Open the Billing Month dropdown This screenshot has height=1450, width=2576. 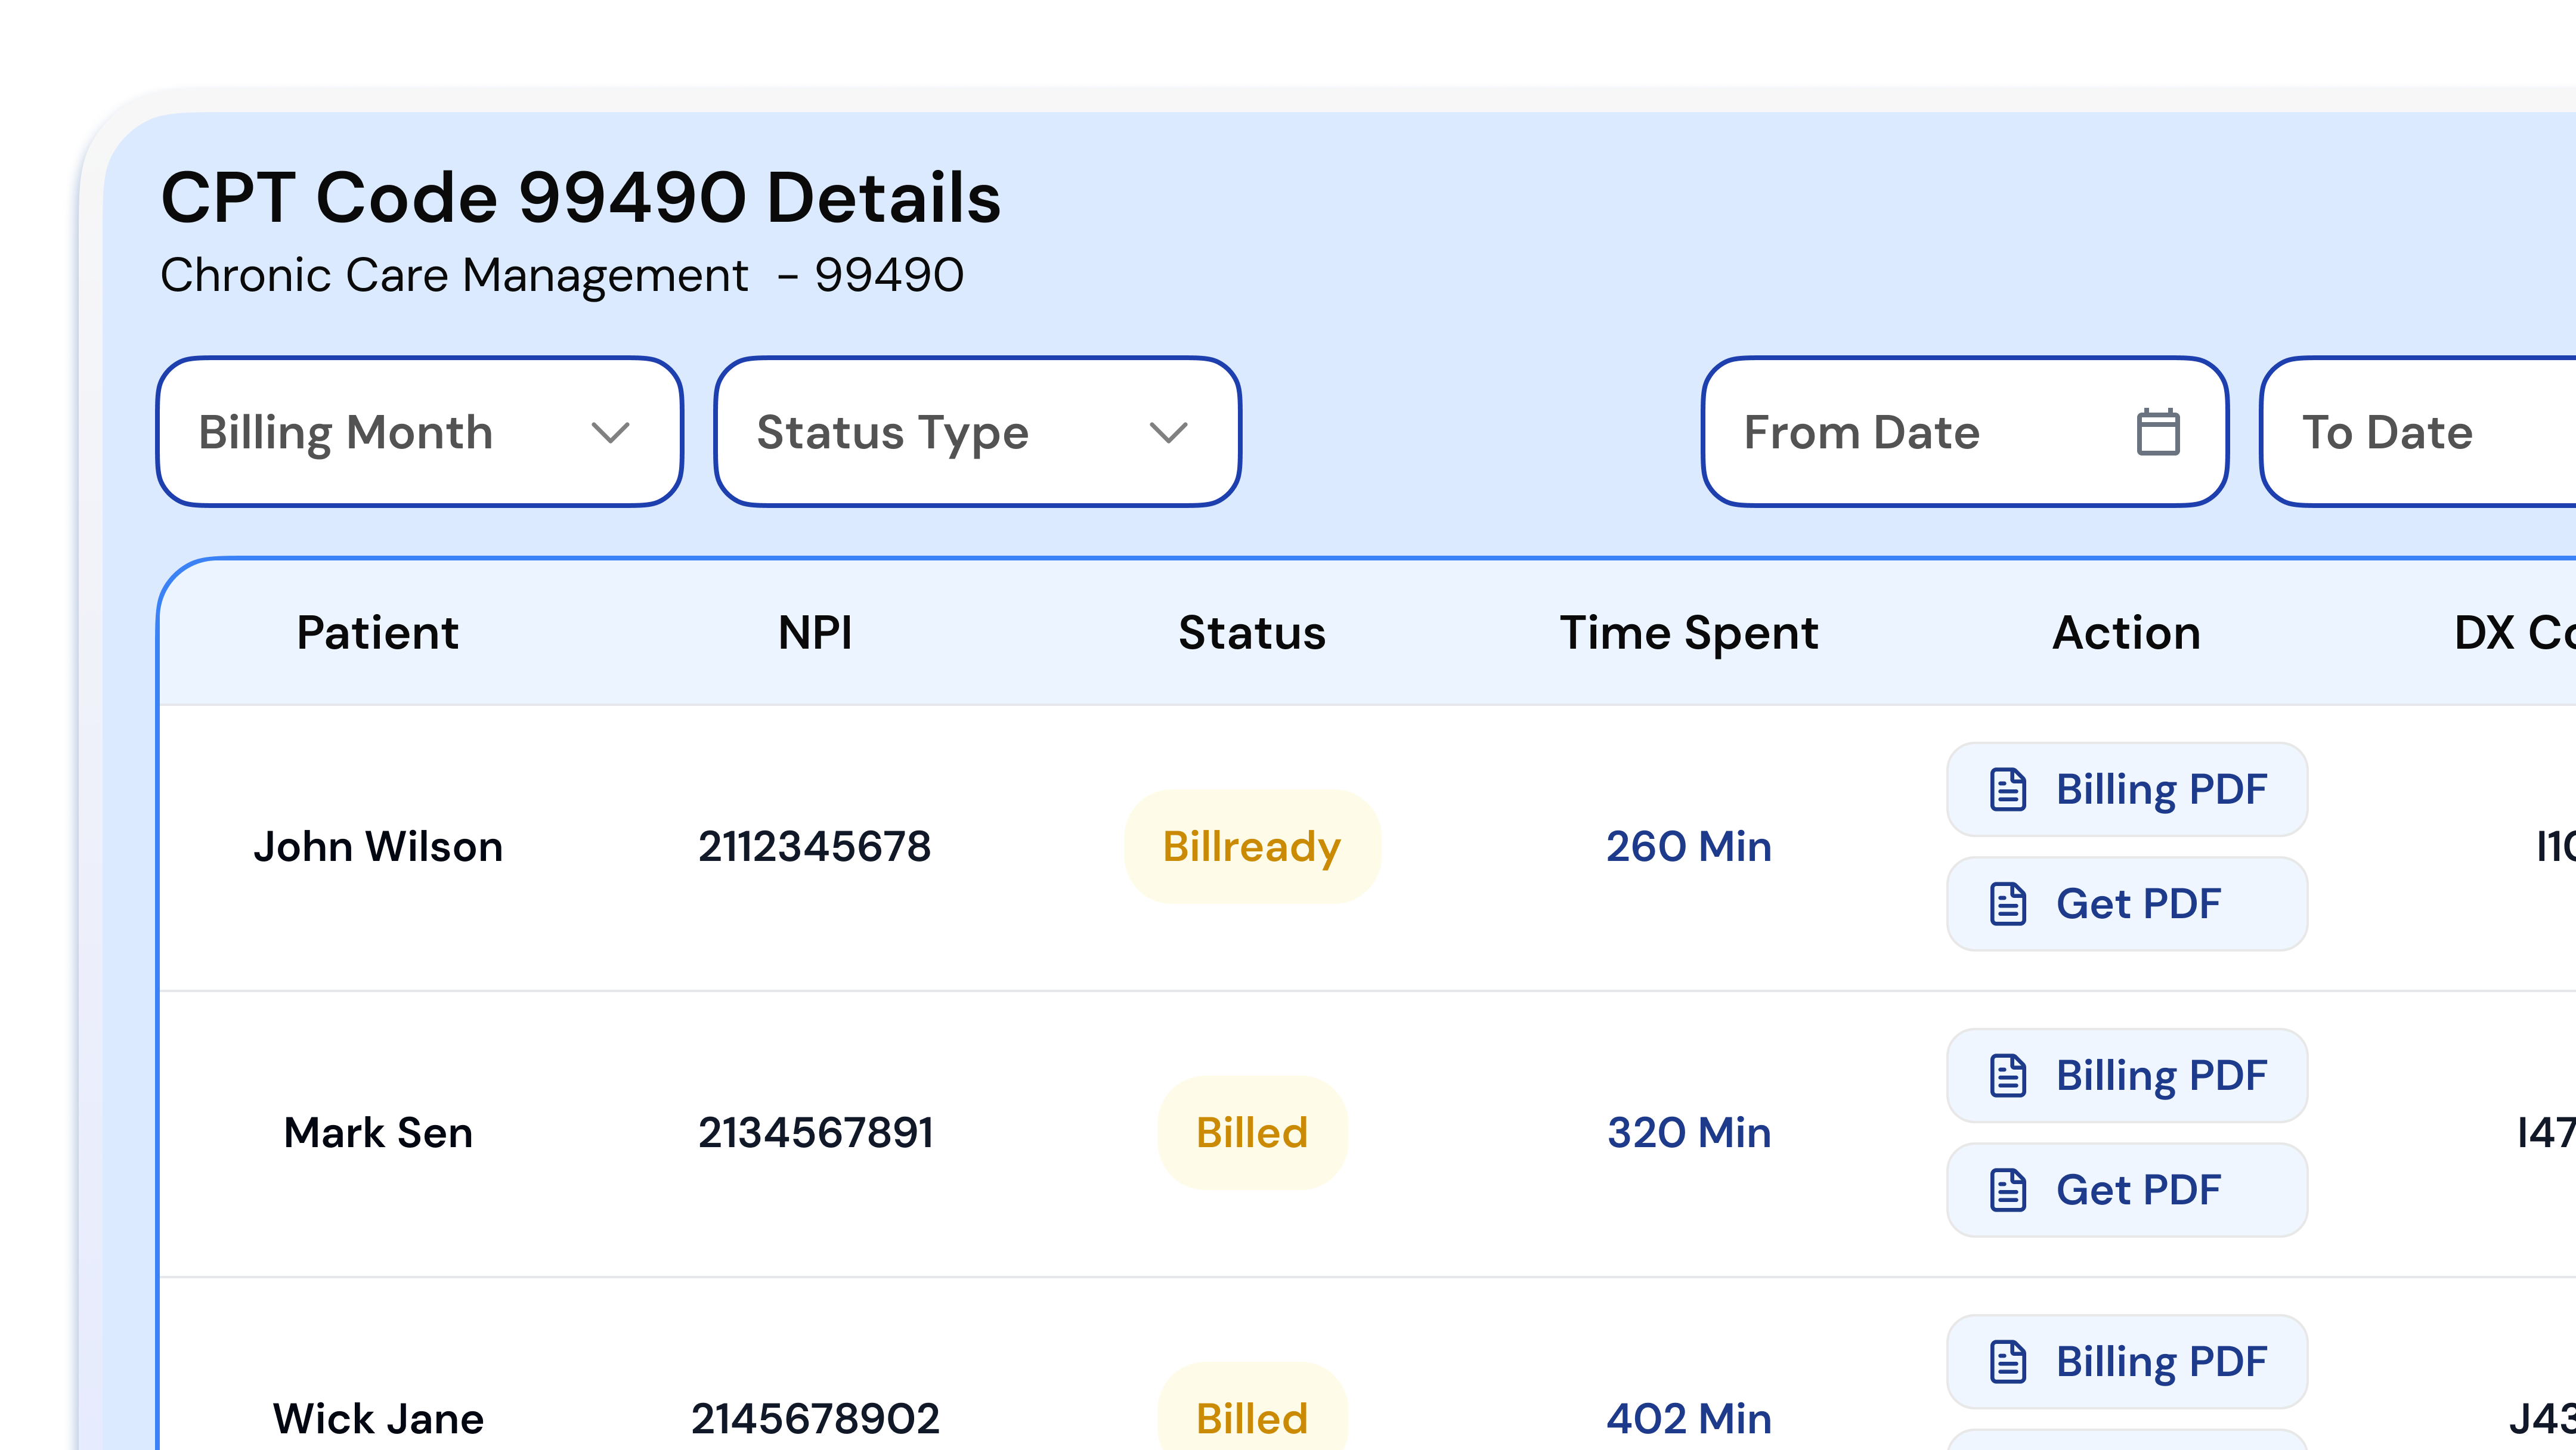419,432
